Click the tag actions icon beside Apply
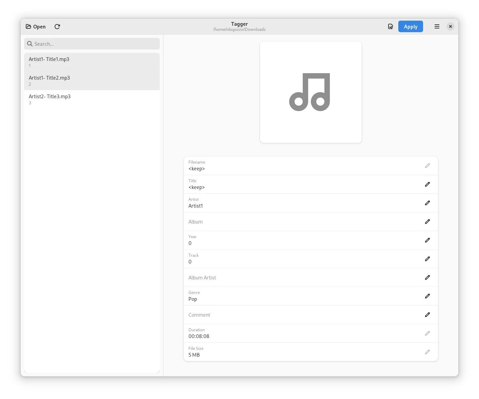The width and height of the screenshot is (479, 399). (x=390, y=27)
